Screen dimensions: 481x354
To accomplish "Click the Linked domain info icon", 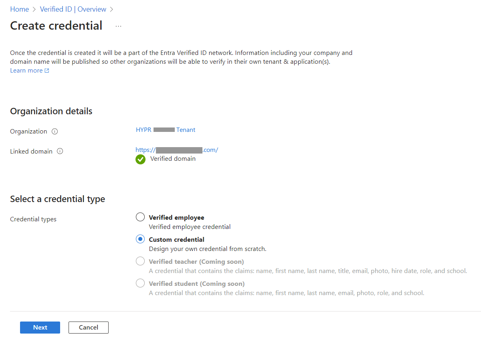I will click(x=60, y=151).
